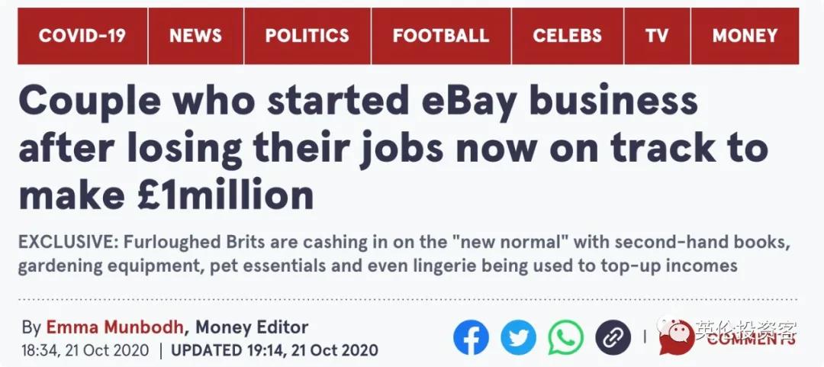Open the FOOTBALL section
This screenshot has height=367, width=824.
[x=441, y=36]
